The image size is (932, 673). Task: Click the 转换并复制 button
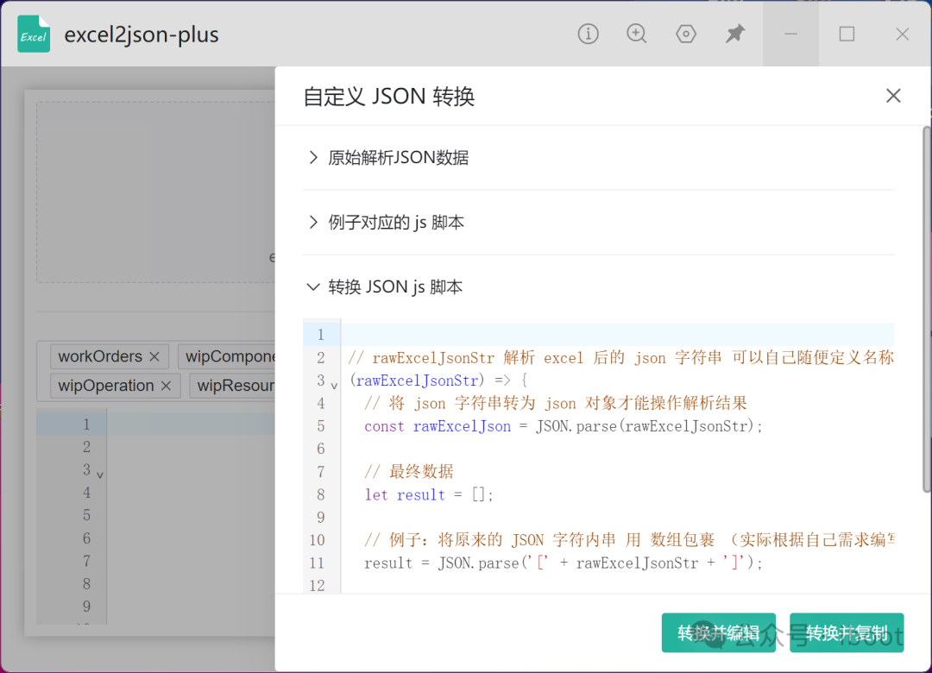click(846, 633)
